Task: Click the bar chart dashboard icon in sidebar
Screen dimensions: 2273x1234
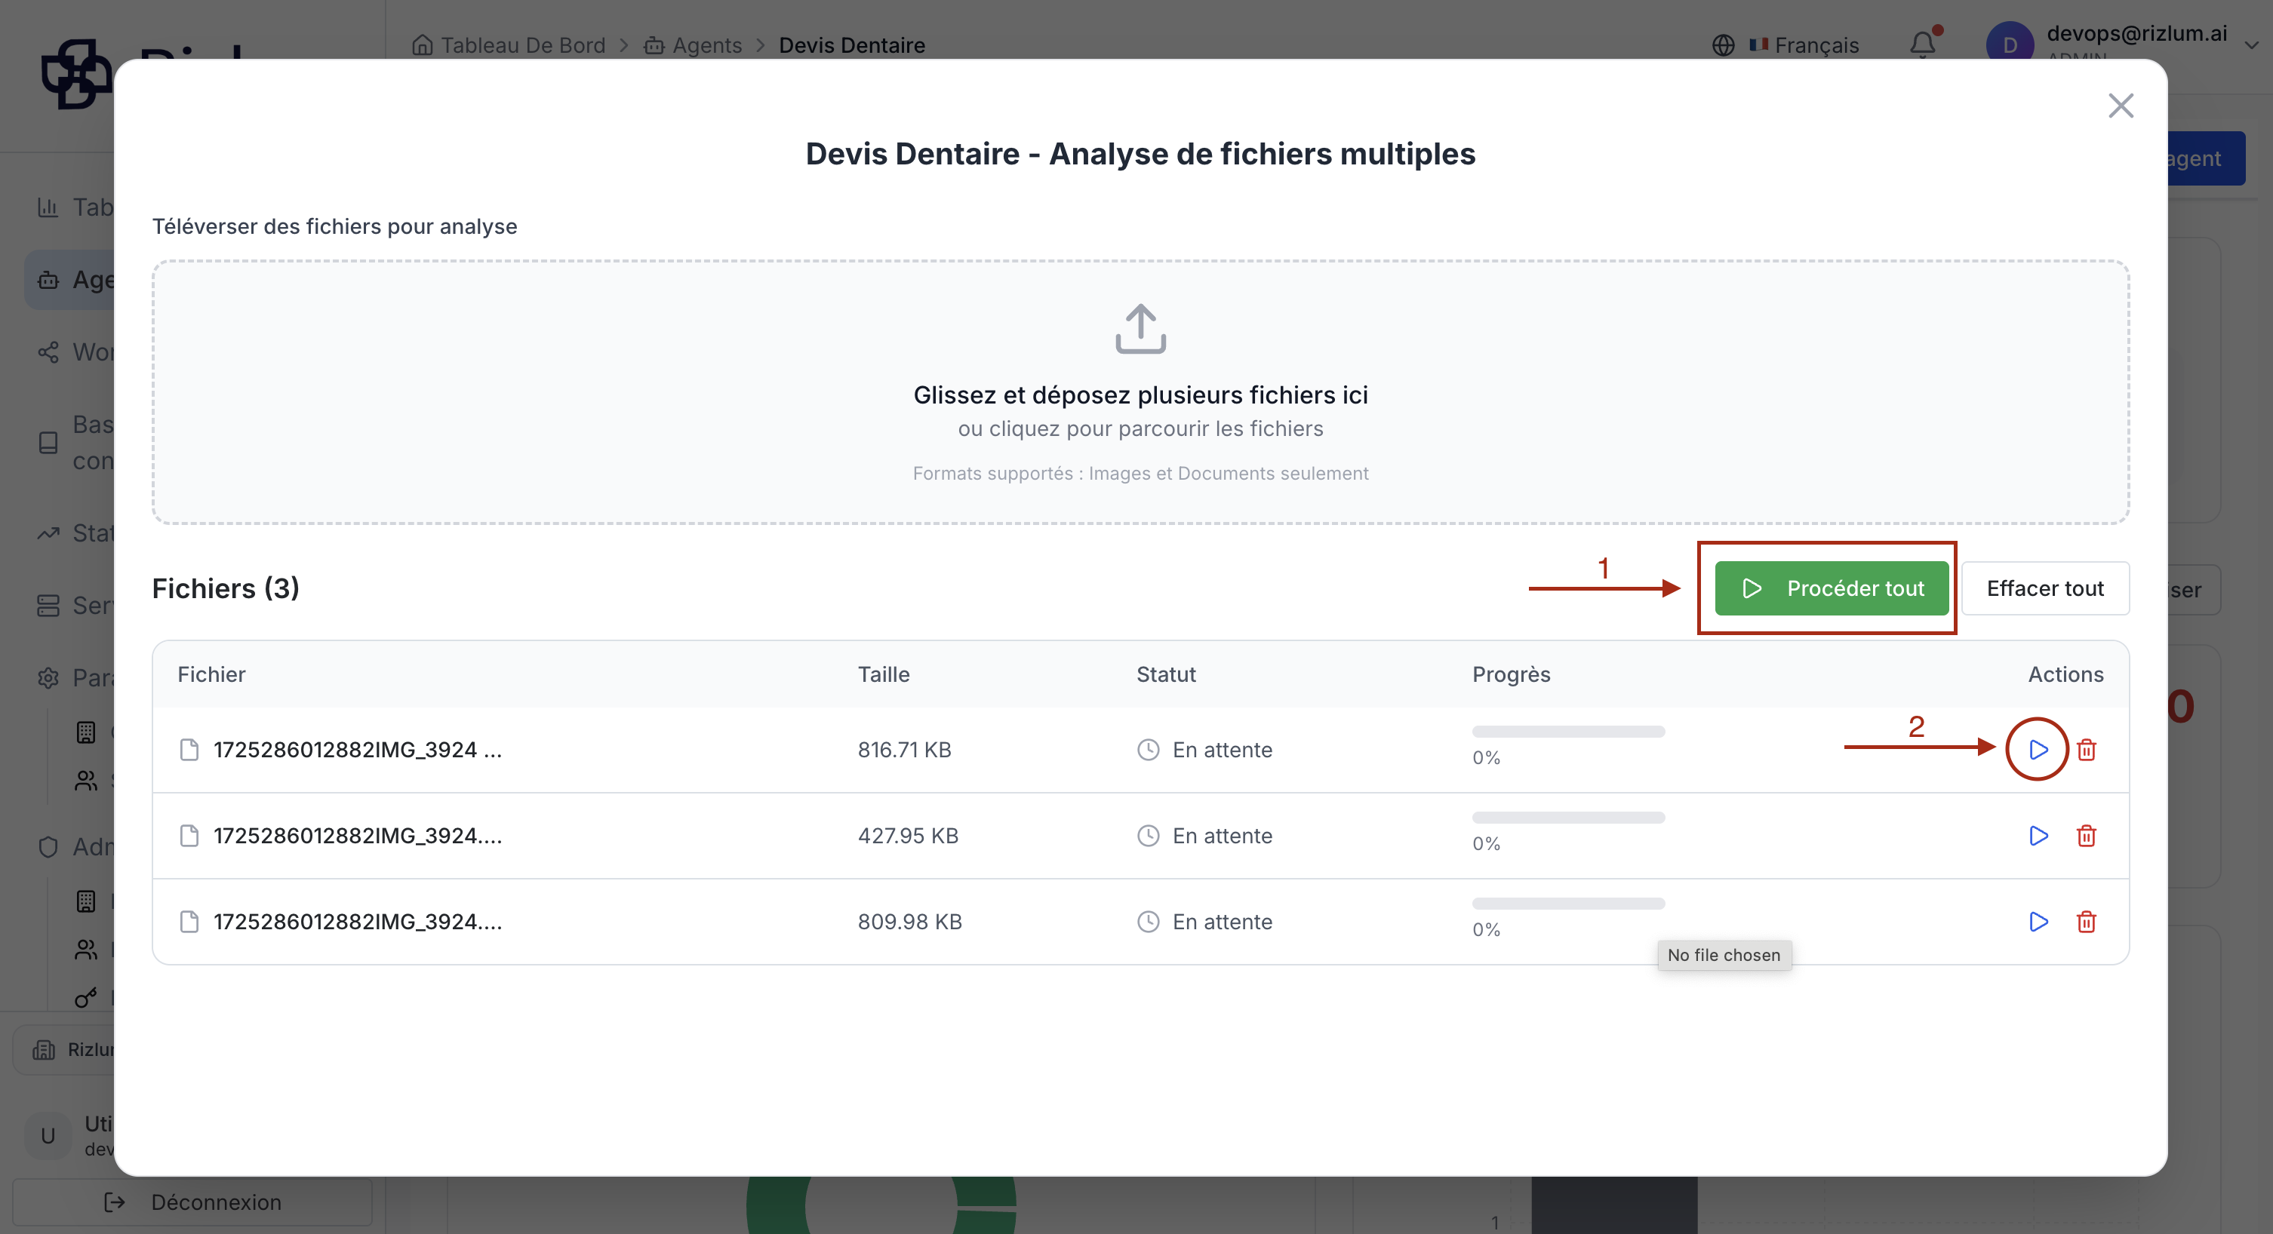Action: (x=48, y=207)
